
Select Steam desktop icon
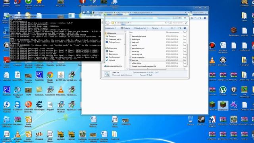[201, 121]
